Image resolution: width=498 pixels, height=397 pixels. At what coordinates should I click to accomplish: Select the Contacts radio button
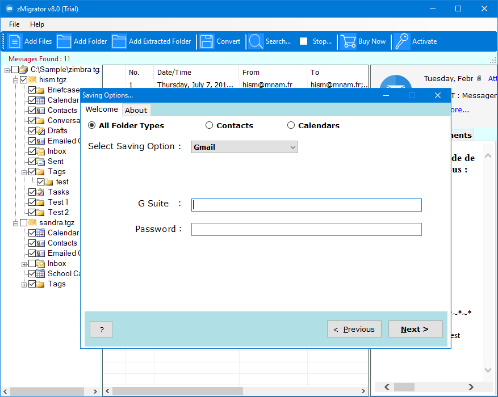(x=209, y=125)
